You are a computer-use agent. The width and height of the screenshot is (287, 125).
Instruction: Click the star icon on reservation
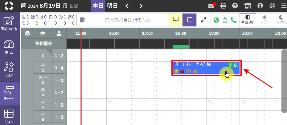tap(176, 71)
